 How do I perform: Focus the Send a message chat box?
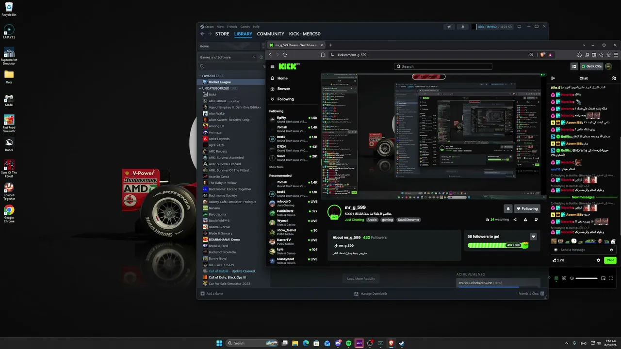(584, 250)
